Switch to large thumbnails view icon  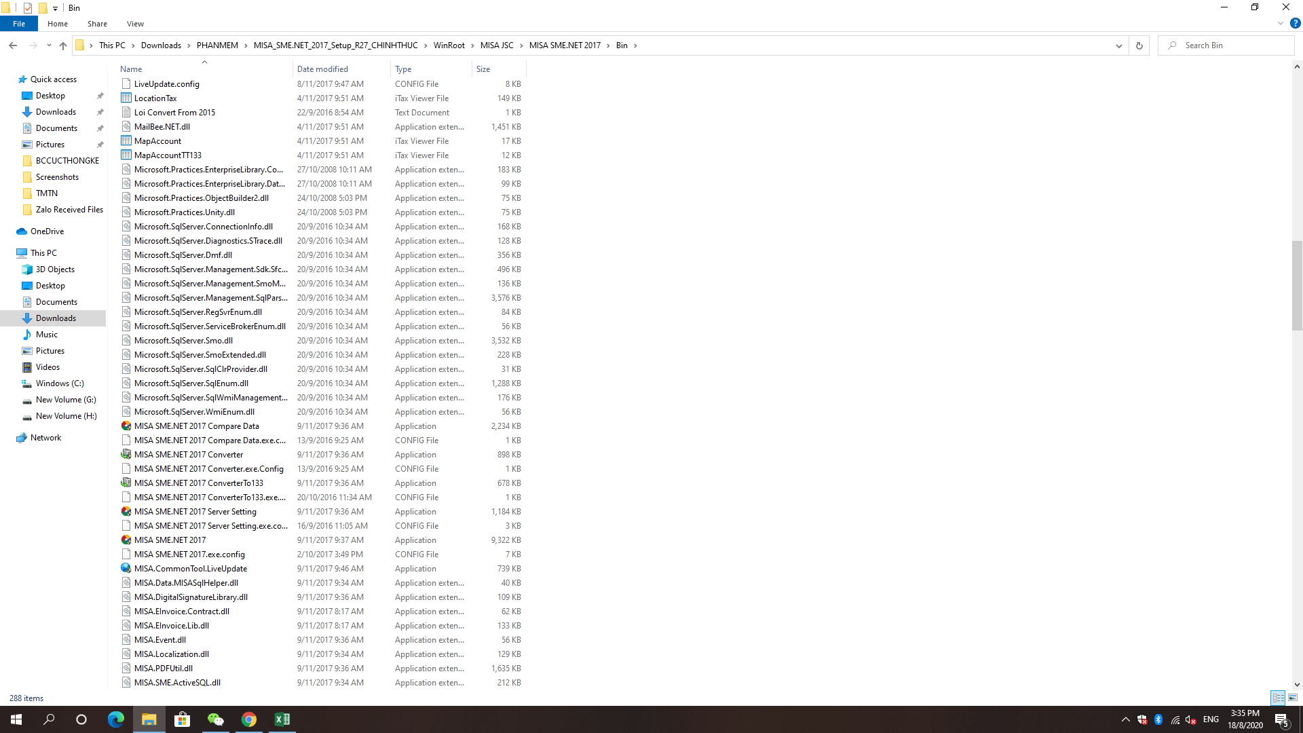click(1293, 698)
